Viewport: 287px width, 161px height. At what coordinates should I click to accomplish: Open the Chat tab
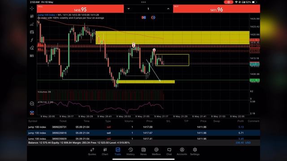169,152
